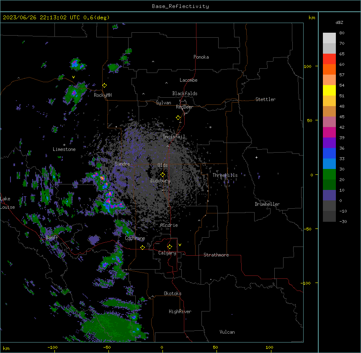The image size is (361, 353).
Task: Click the Drumheller label
Action: (267, 204)
